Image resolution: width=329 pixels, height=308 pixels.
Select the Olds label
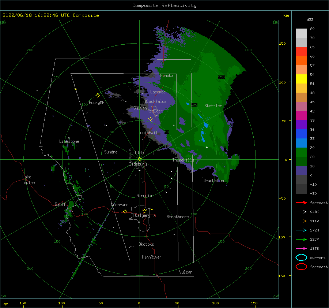139,153
